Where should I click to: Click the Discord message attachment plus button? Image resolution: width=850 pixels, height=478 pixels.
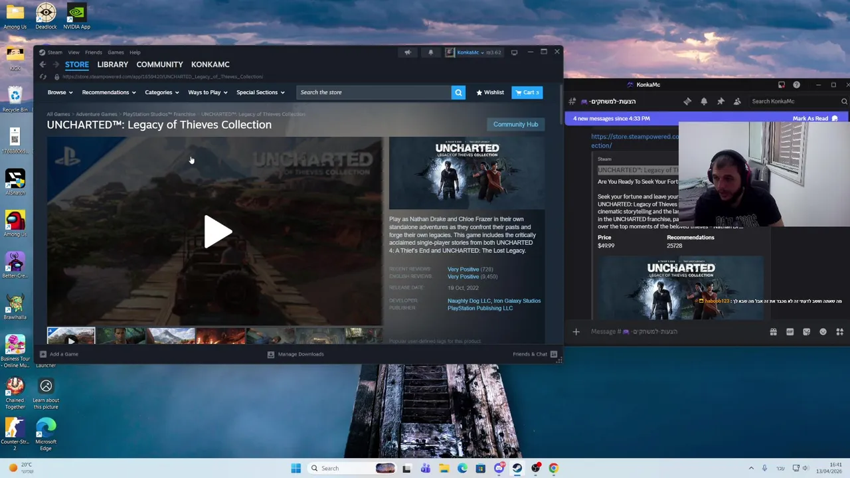pos(576,331)
